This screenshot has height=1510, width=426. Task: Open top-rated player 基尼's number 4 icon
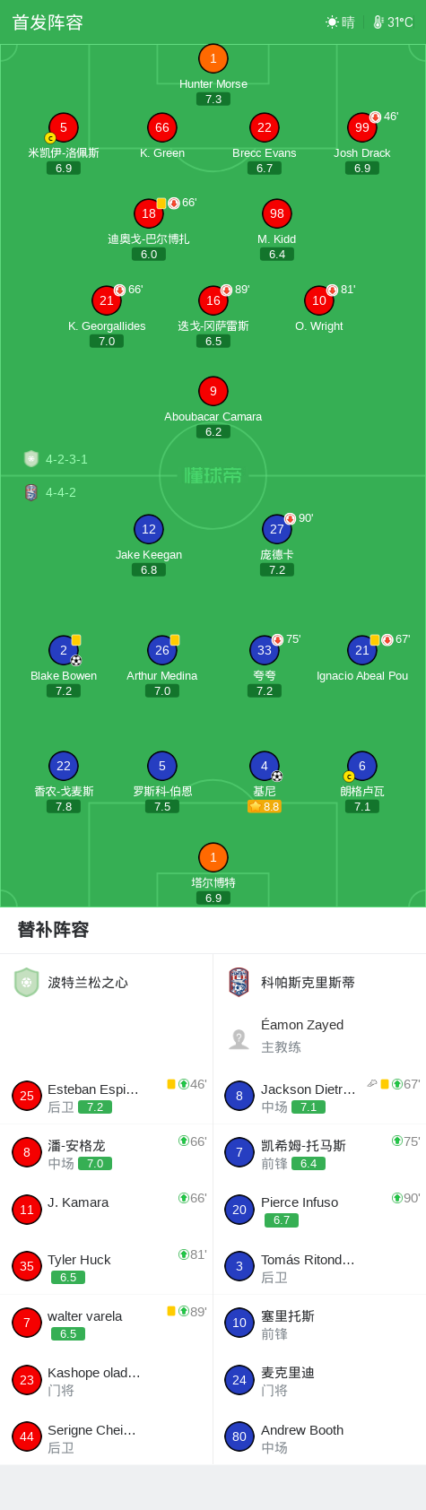[x=265, y=766]
